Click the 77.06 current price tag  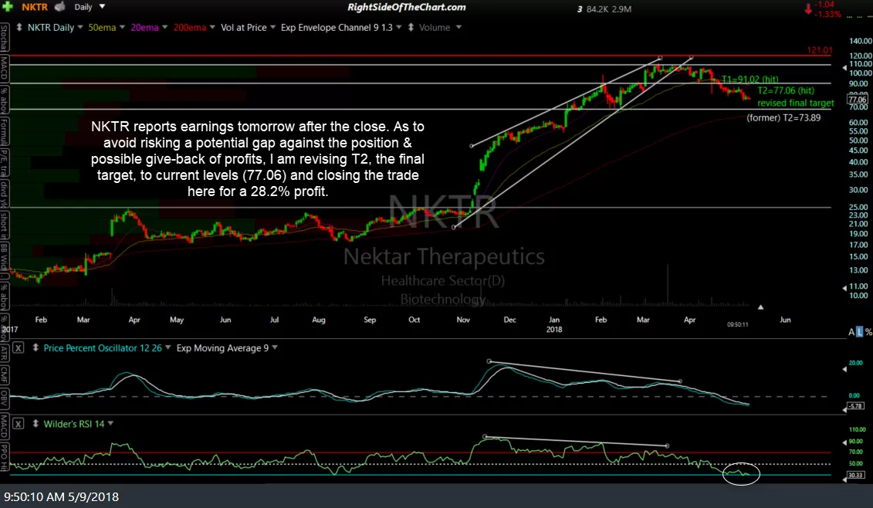point(857,100)
